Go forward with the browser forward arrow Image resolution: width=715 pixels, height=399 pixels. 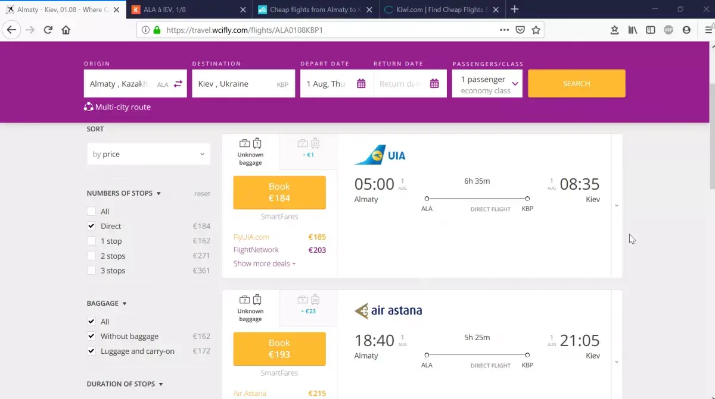[30, 30]
